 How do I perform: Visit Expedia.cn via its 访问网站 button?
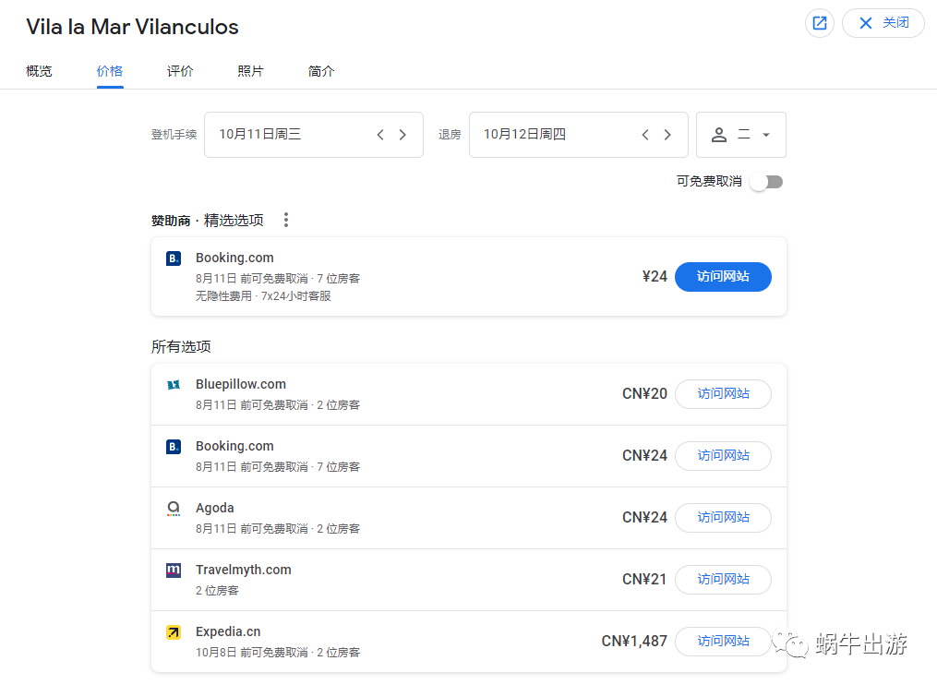point(723,641)
